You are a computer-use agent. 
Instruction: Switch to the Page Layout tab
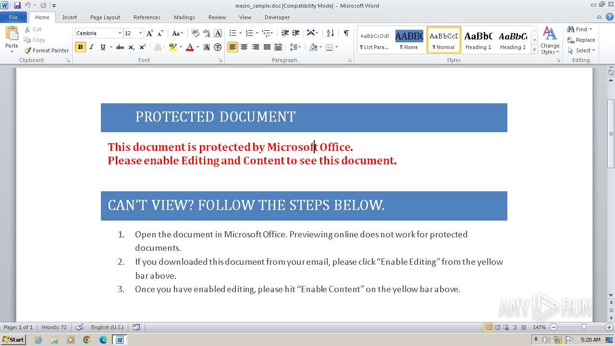[105, 17]
